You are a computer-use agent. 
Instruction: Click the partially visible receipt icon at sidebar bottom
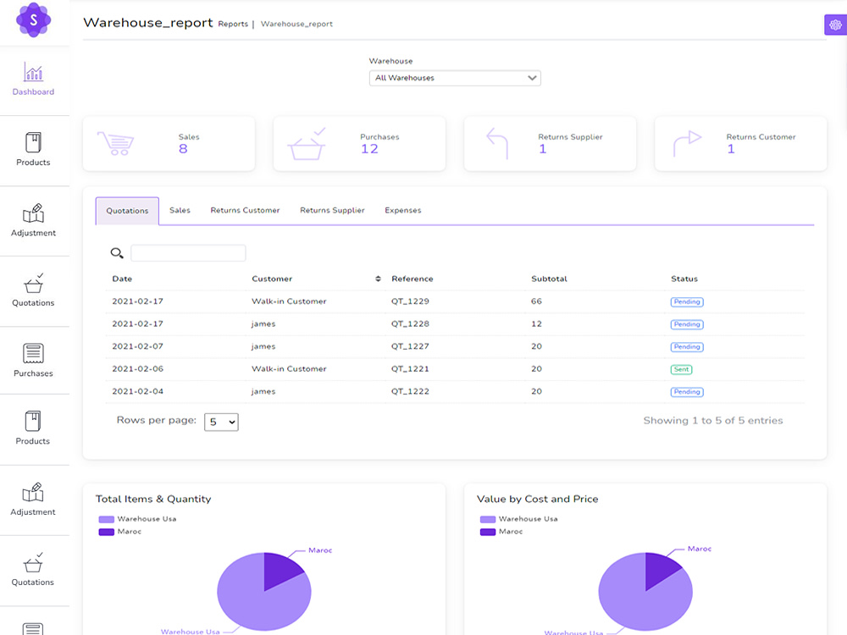33,628
